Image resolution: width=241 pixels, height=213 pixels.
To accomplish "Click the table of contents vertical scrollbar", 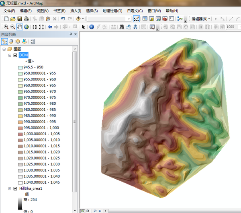I will [75, 121].
